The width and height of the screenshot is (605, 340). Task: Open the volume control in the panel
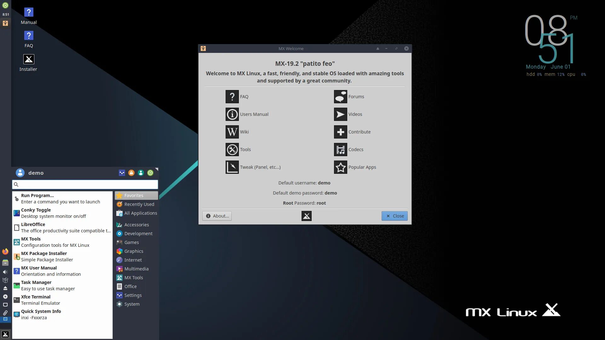[x=5, y=272]
